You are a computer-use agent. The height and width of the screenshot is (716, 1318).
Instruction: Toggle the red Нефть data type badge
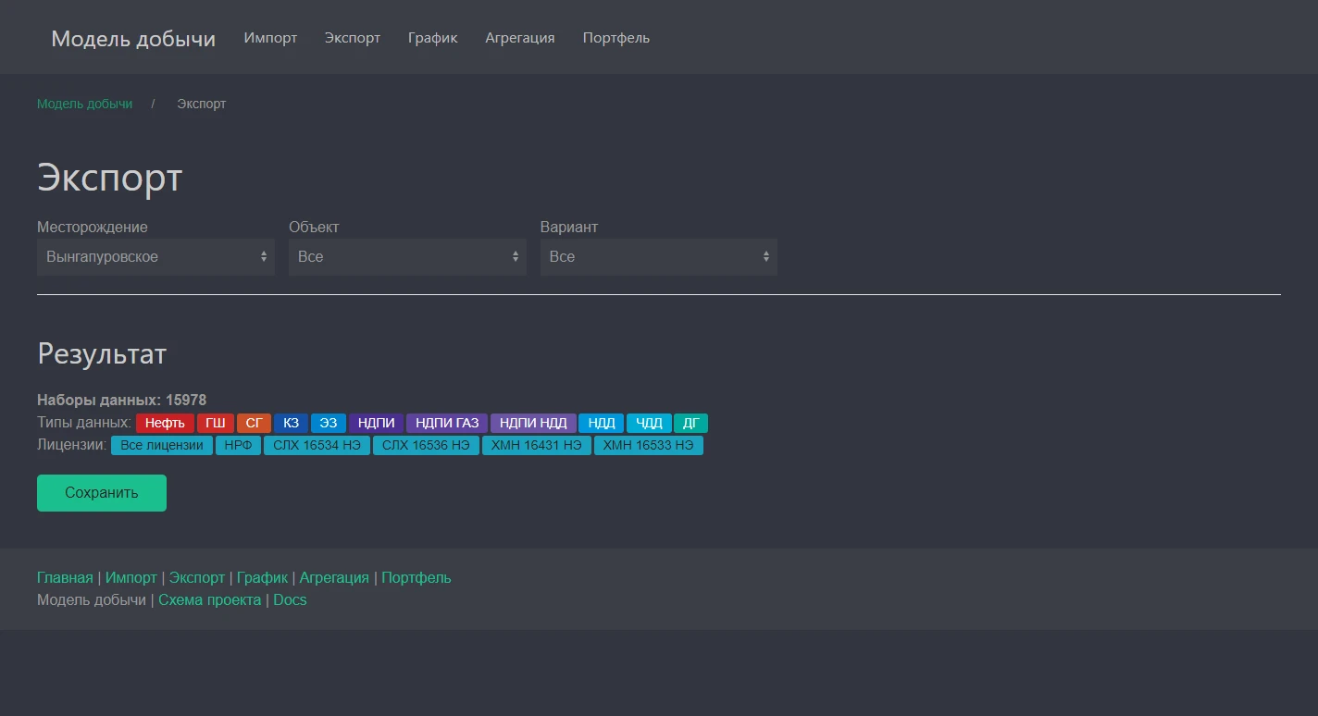[165, 423]
